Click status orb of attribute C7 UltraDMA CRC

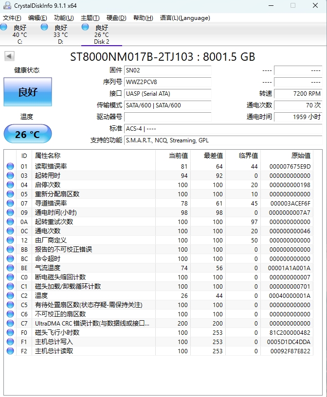[10, 323]
